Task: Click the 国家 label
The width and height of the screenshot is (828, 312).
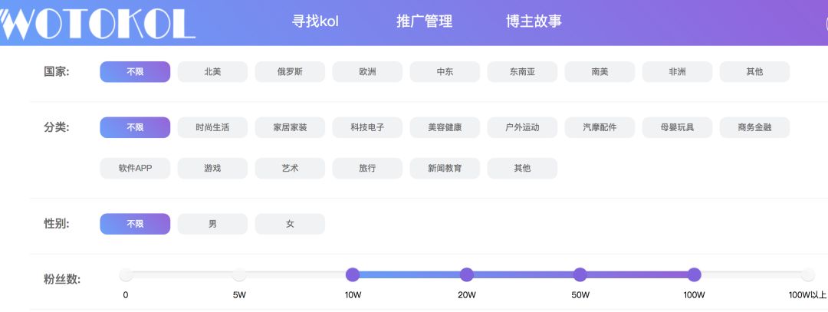Action: click(x=57, y=72)
